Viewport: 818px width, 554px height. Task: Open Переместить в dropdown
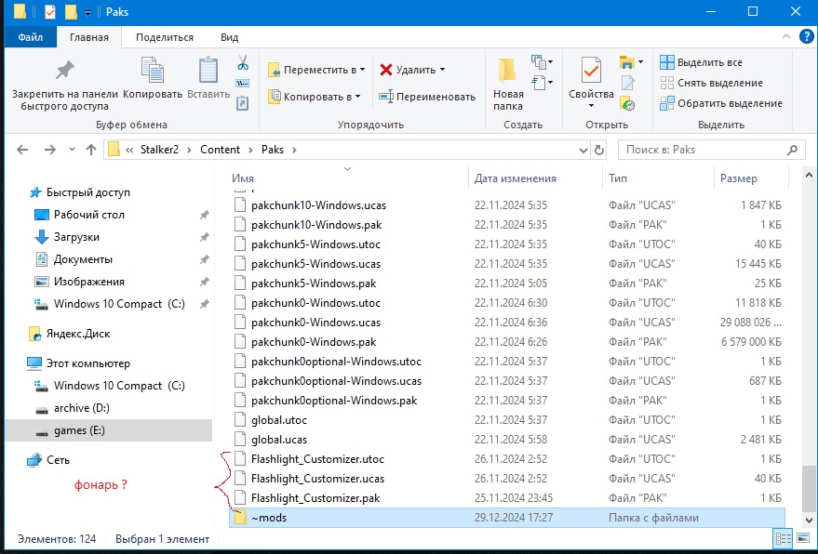[316, 70]
